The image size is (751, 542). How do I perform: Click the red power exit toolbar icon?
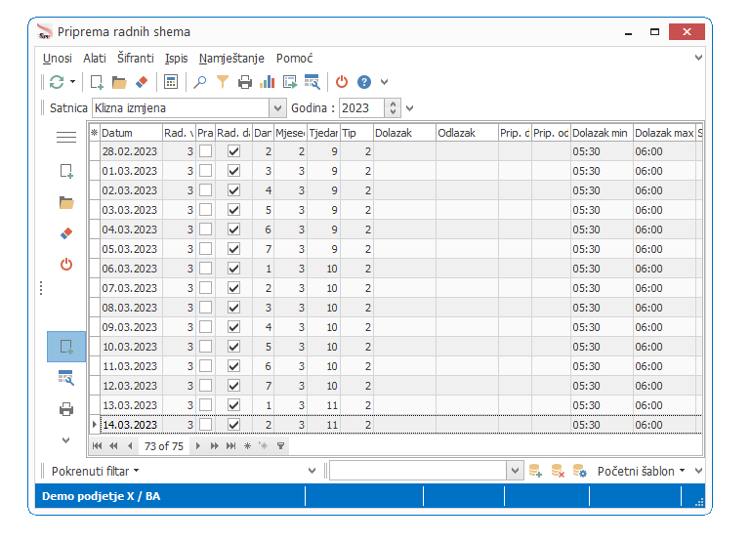(342, 82)
